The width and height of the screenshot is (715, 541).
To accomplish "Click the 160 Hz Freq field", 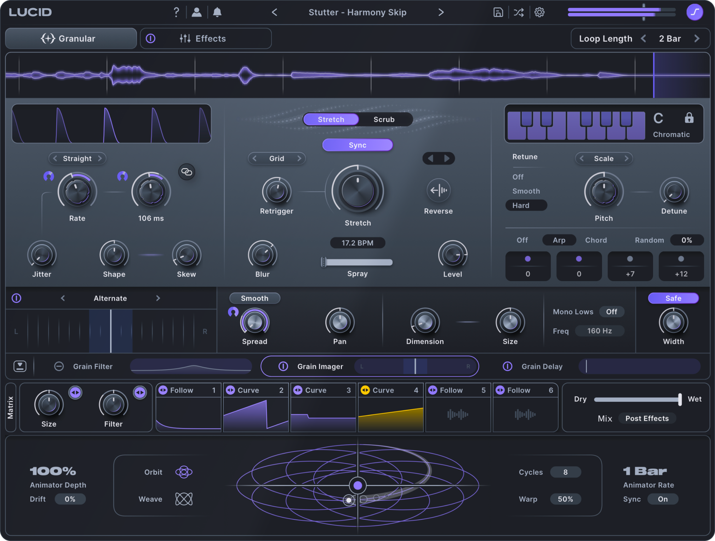I will point(600,331).
